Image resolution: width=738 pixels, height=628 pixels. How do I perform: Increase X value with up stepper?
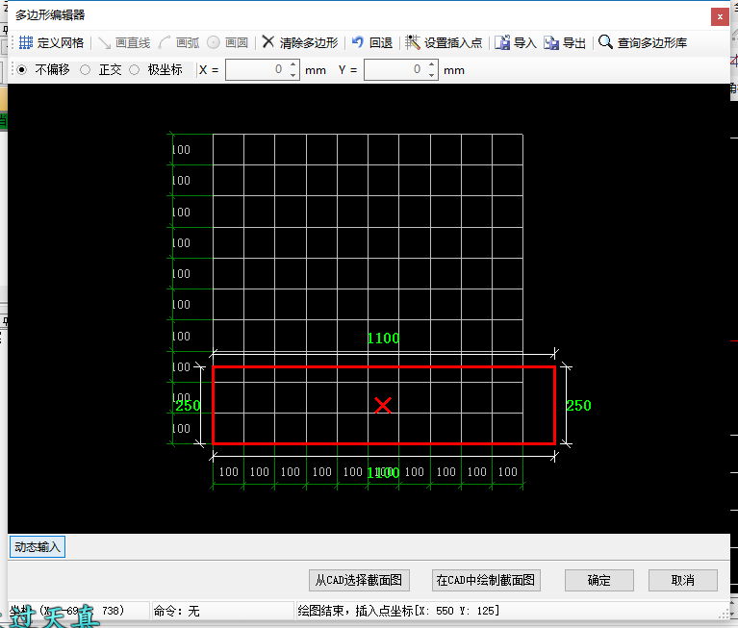(293, 64)
